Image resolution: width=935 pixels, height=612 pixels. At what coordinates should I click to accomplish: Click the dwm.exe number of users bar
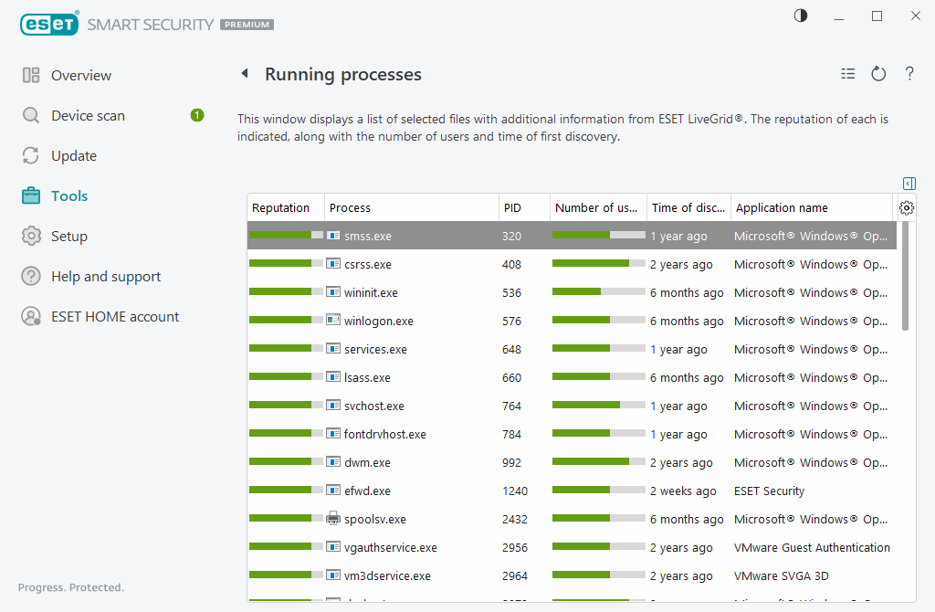click(599, 461)
